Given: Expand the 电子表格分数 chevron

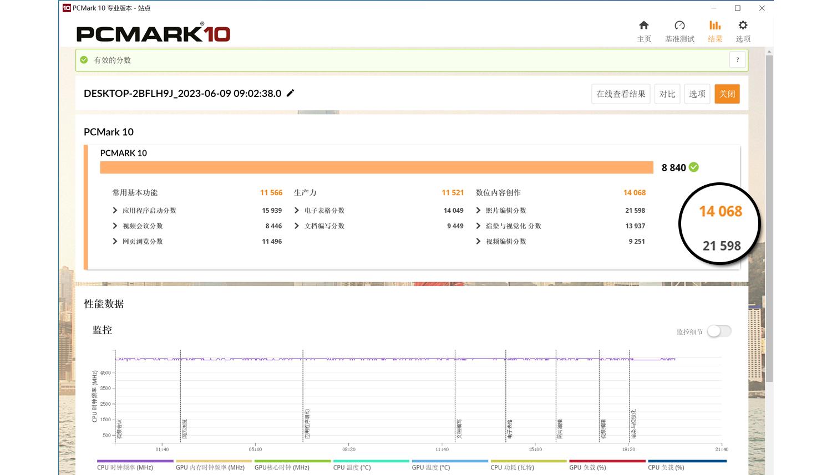Looking at the screenshot, I should (x=297, y=210).
